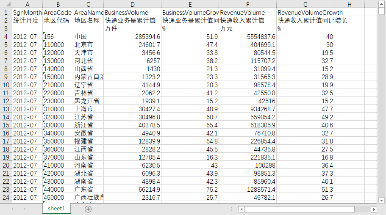Select the 天津市 cell

point(89,52)
